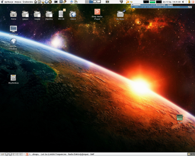Launch Mozilla Firebird from desktop
Image resolution: width=195 pixels, height=156 pixels.
click(x=13, y=44)
